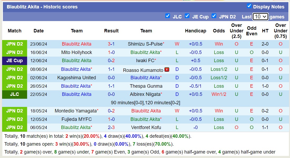The image size is (290, 158).
Task: Open Kagoshima United team link
Action: pos(77,78)
